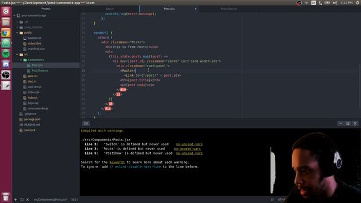Screen dimensions: 361x203
Task: Open manifest.json in the project tree
Action: pyautogui.click(x=36, y=49)
